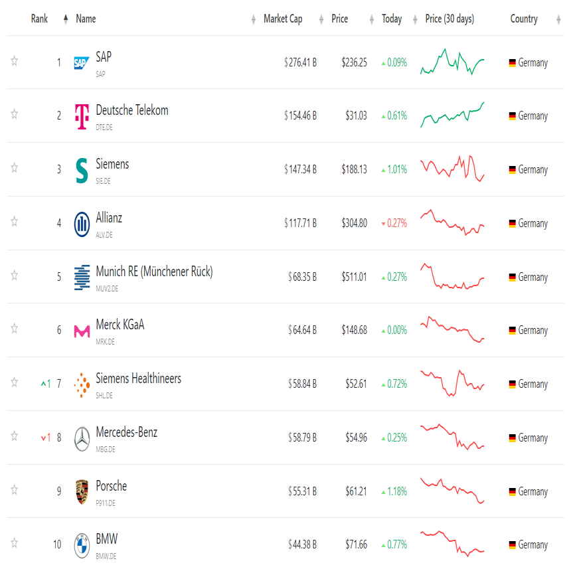Viewport: 571px width, 571px height.
Task: Click the Merck KGaA logo icon
Action: (x=82, y=331)
